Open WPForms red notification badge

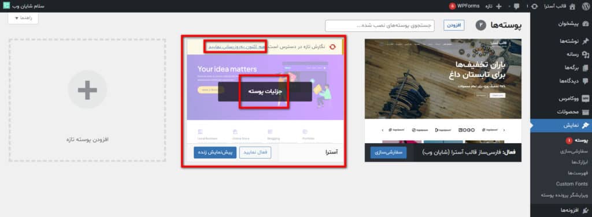[x=452, y=6]
